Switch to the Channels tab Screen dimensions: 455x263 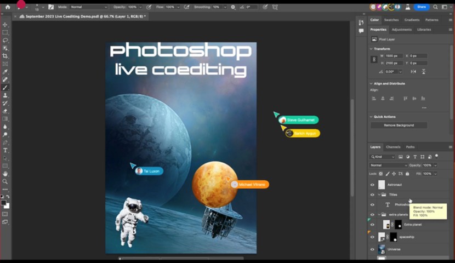point(393,147)
